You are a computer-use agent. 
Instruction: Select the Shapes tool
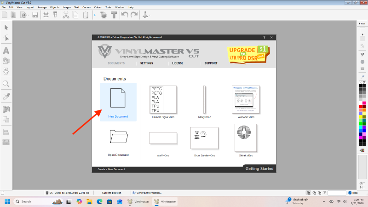pos(6,61)
